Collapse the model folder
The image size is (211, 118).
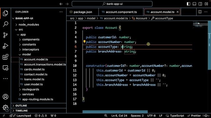26,54
